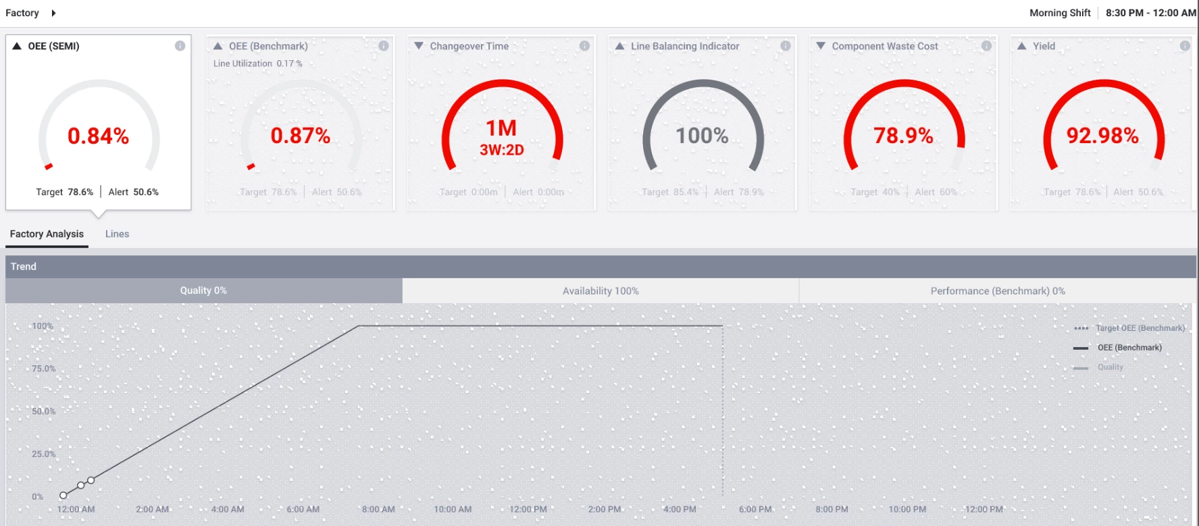Open info icon on OEE (SEMI) card
Viewport: 1199px width, 526px height.
coord(180,46)
